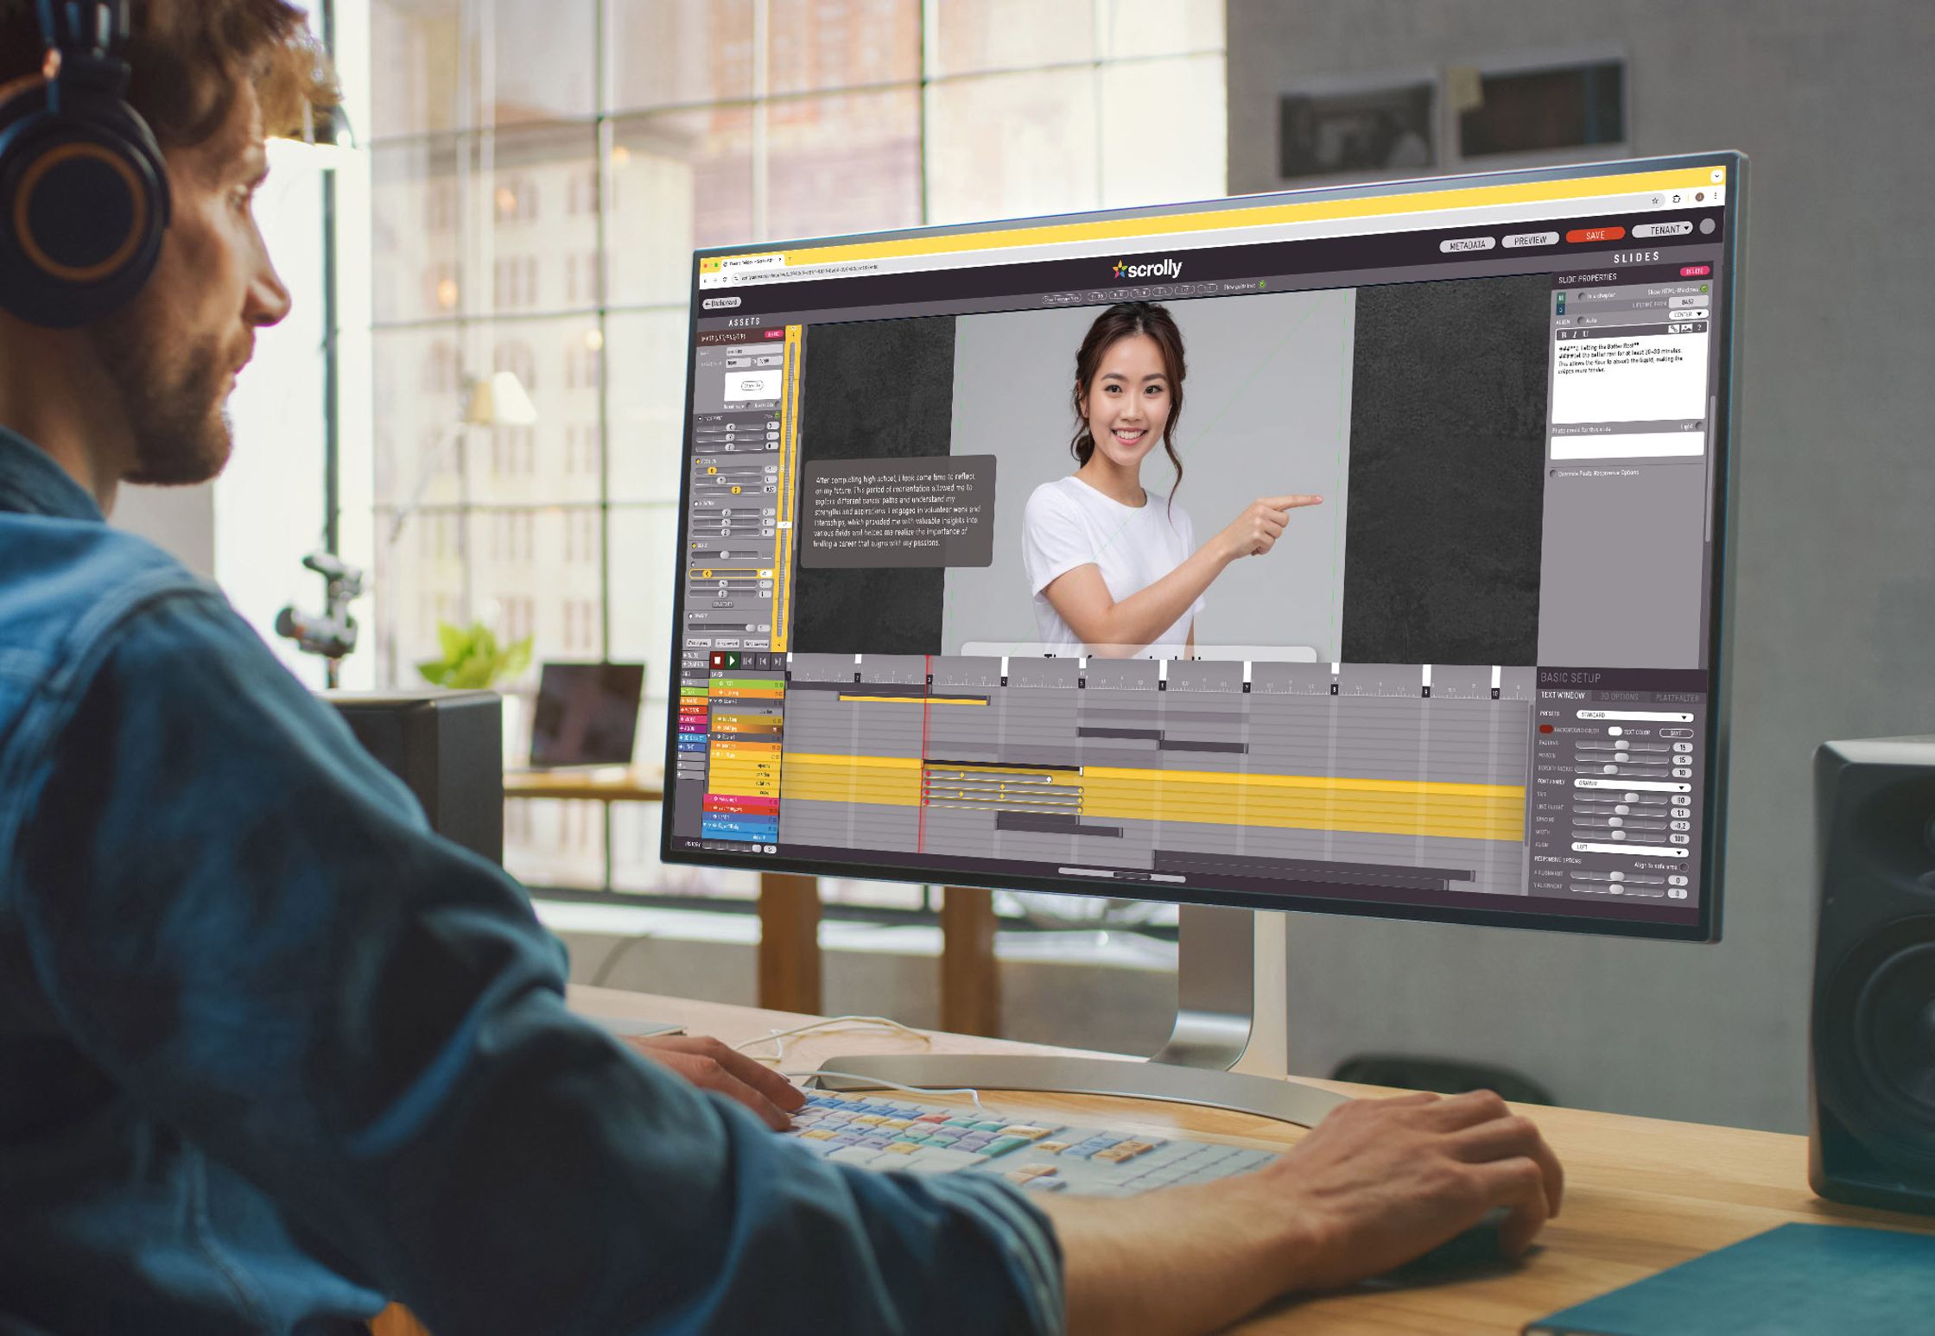
Task: Switch to the PLATZHALTER tab
Action: (x=1677, y=698)
